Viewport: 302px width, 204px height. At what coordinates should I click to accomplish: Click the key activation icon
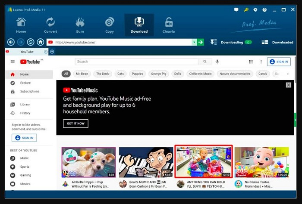pos(246,9)
